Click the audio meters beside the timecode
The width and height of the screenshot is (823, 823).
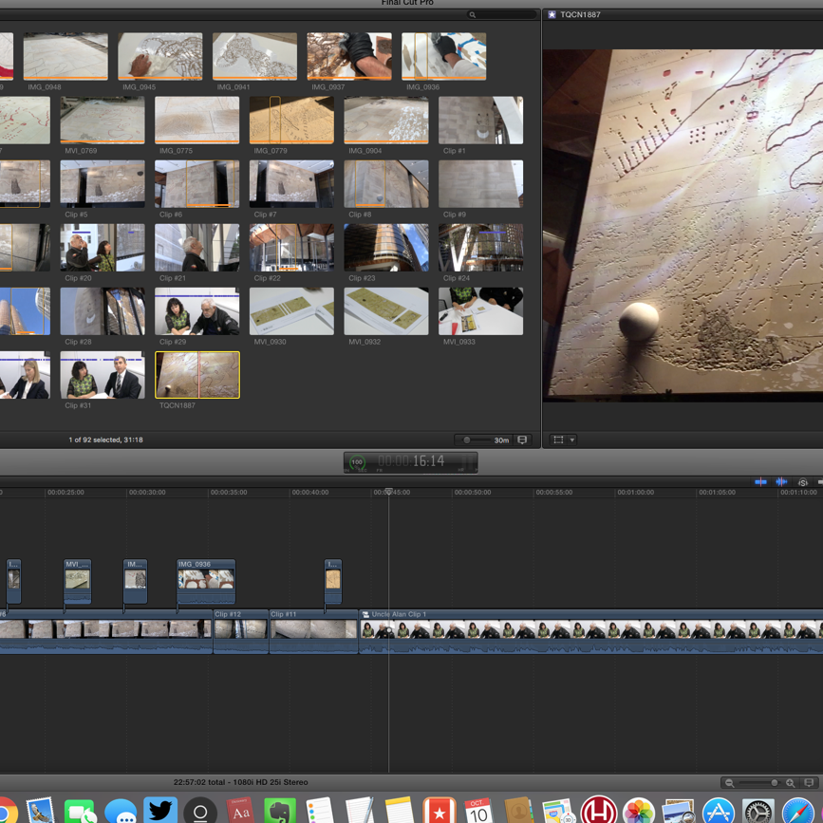pyautogui.click(x=467, y=462)
